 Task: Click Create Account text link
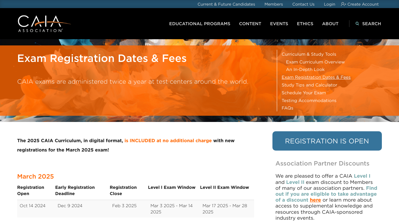point(363,4)
